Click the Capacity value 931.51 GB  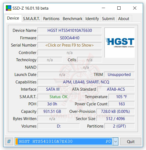pyautogui.click(x=52, y=111)
